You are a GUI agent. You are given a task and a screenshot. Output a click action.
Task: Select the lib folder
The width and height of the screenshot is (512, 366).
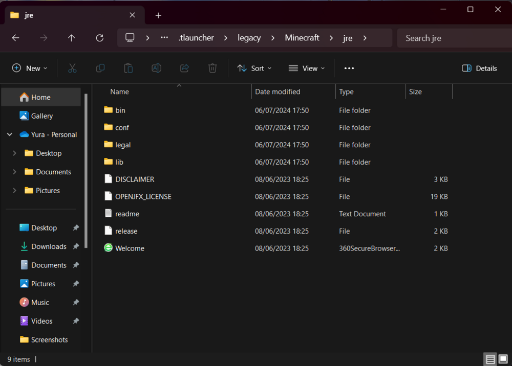pyautogui.click(x=114, y=162)
